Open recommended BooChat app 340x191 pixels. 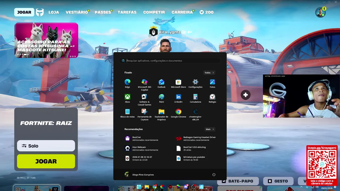(x=142, y=138)
